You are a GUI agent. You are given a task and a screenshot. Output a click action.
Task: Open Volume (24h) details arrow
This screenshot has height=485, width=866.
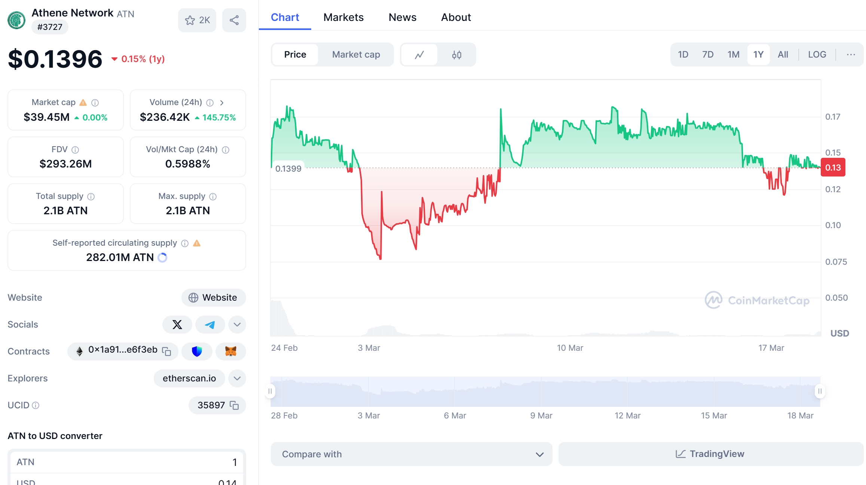click(x=222, y=102)
